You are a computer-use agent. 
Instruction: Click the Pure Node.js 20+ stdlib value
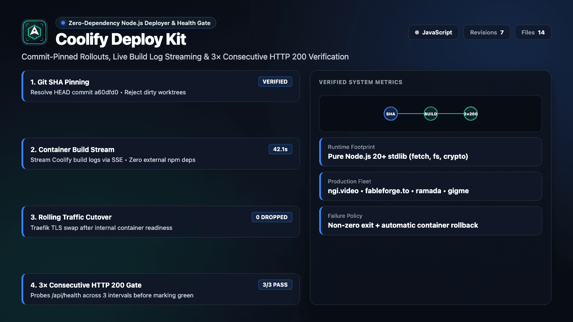click(x=398, y=156)
